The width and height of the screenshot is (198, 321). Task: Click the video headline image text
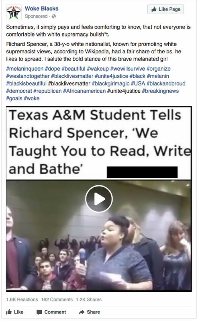click(x=99, y=143)
